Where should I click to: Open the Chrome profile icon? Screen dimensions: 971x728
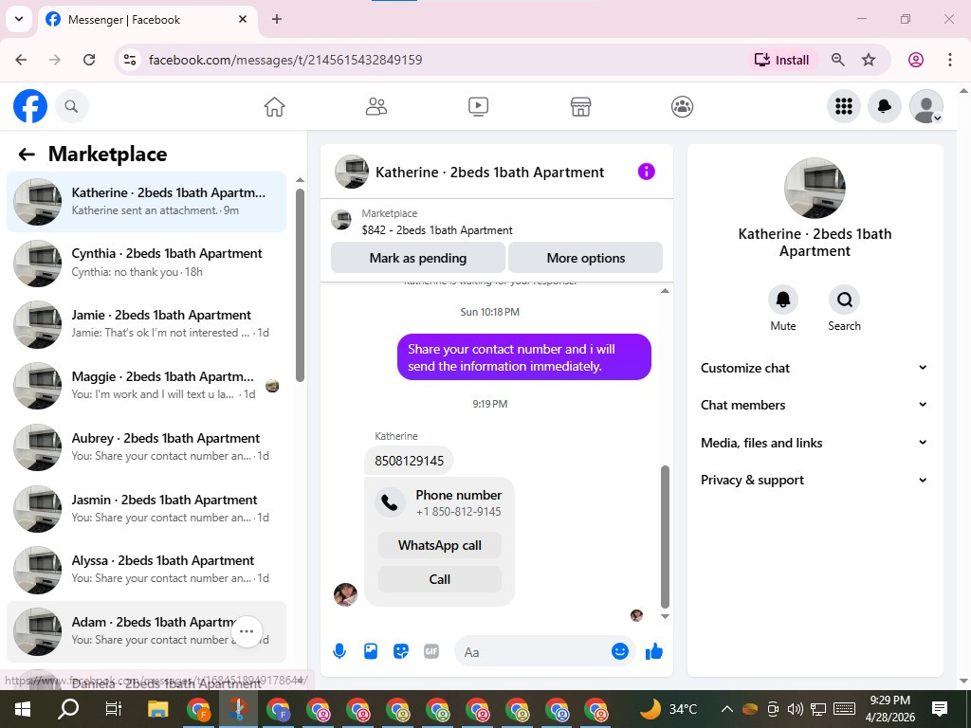coord(916,60)
